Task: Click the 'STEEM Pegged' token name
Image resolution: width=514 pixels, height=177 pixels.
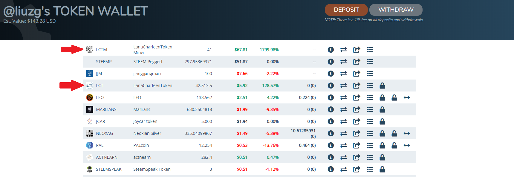Action: pyautogui.click(x=148, y=62)
